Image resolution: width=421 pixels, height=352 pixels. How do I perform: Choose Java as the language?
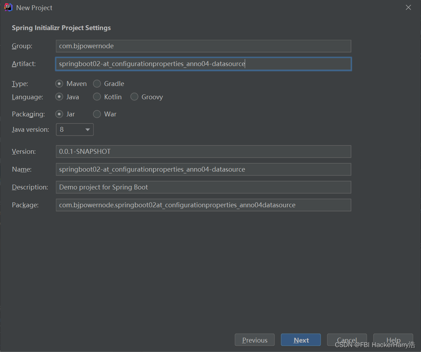pos(60,97)
